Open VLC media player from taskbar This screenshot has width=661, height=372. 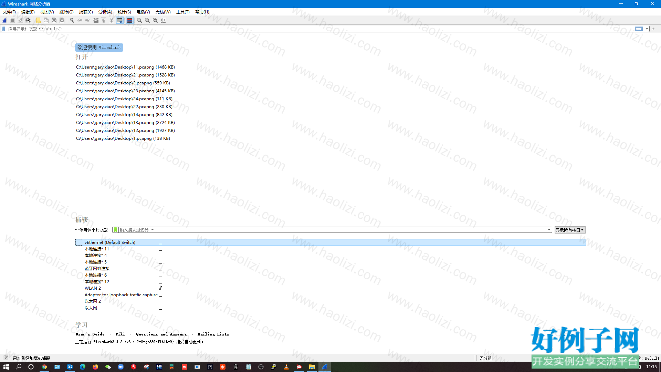pos(286,367)
